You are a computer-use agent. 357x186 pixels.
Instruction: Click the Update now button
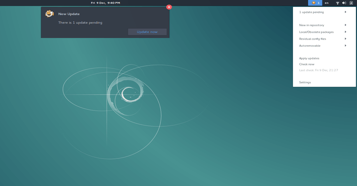pyautogui.click(x=147, y=32)
